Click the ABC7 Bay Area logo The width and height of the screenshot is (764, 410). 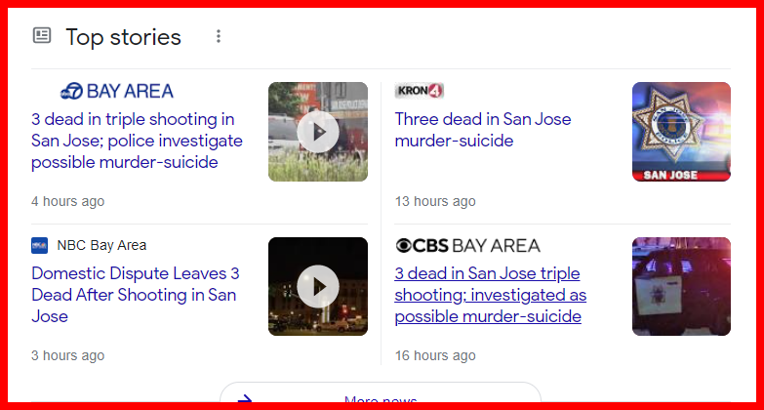click(x=115, y=91)
